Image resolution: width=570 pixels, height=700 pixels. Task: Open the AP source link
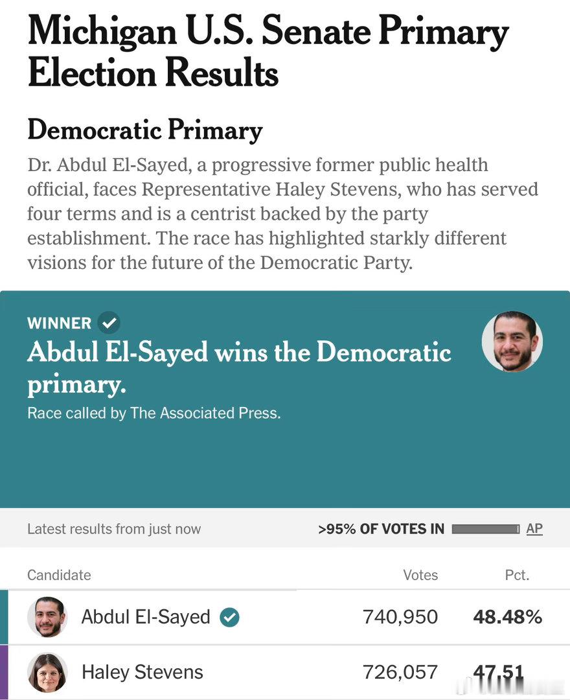point(534,529)
